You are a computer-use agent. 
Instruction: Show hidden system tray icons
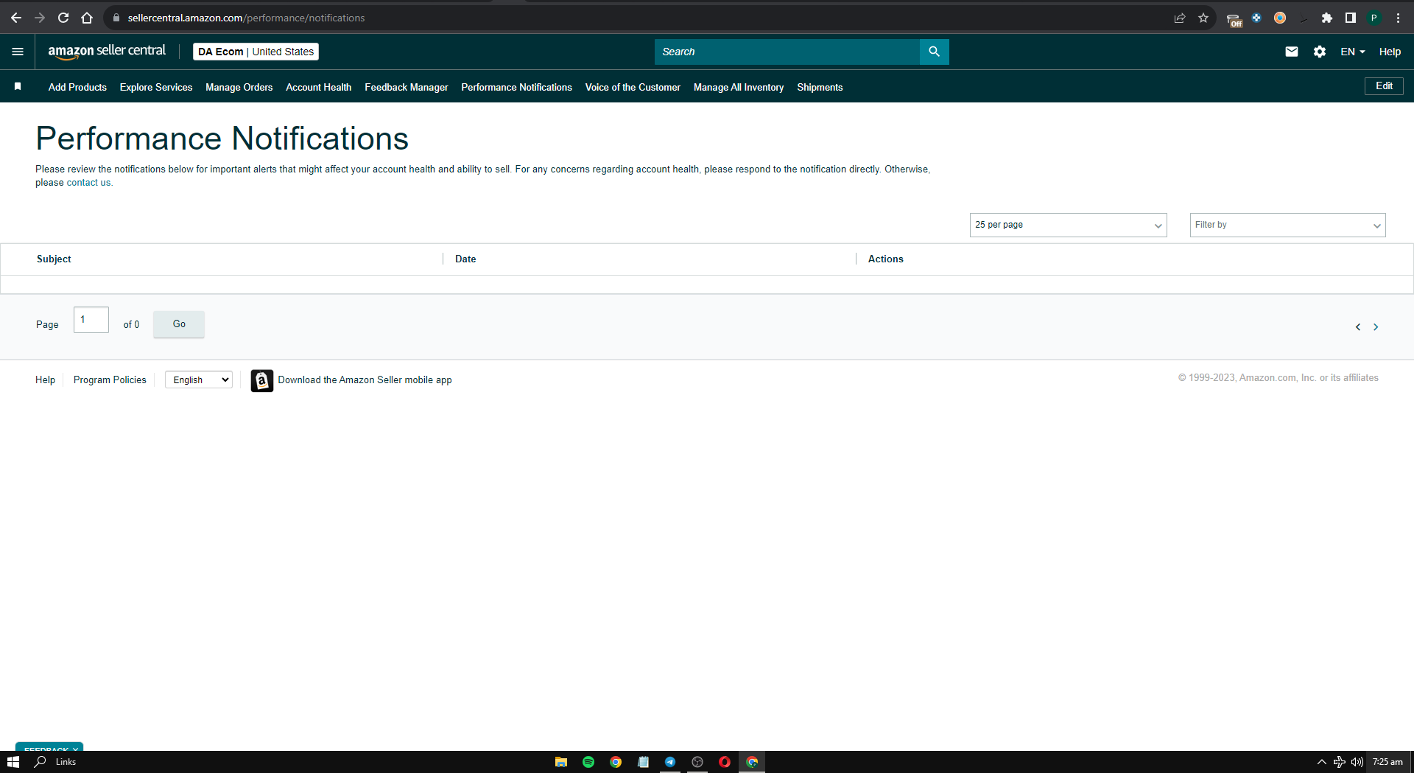coord(1322,762)
